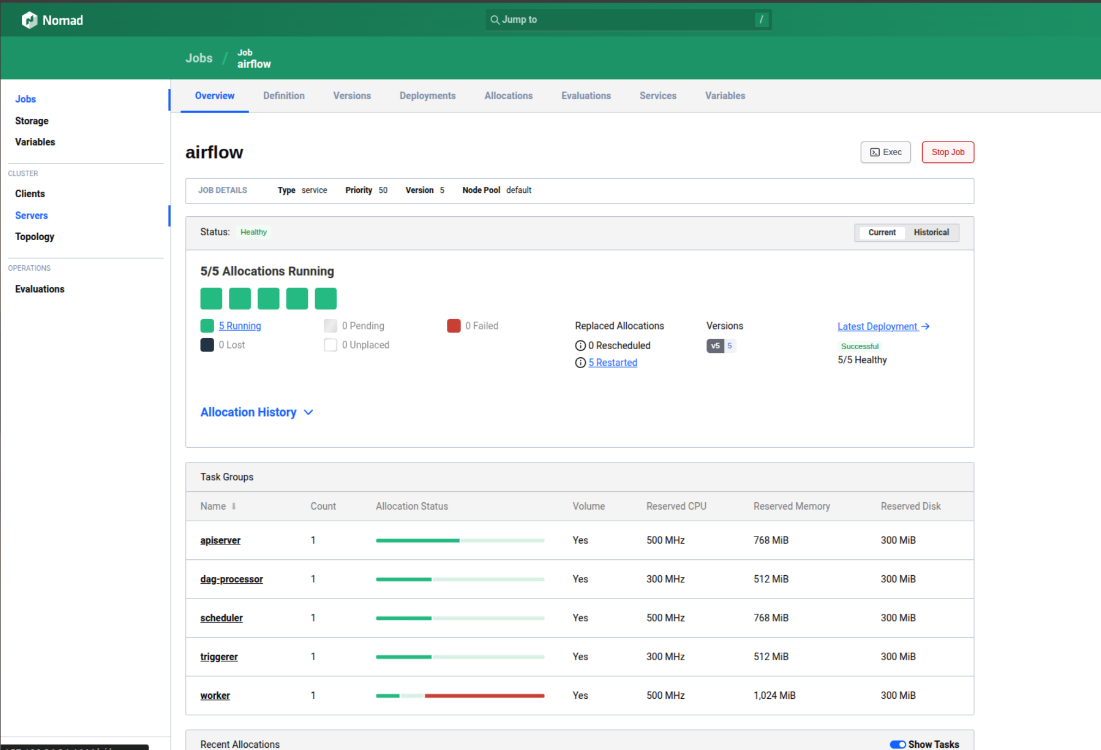Click the v5 version badge
Image resolution: width=1101 pixels, height=750 pixels.
point(715,346)
